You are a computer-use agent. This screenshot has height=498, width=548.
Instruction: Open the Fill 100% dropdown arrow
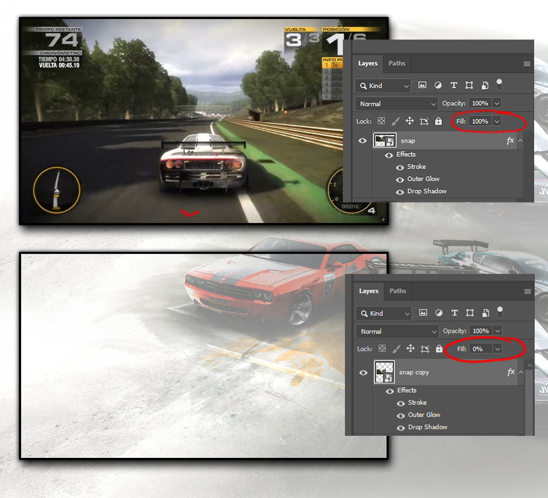497,121
